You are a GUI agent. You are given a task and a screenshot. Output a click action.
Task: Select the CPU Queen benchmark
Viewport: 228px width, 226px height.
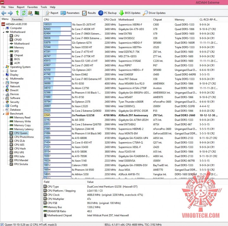pos(21,133)
